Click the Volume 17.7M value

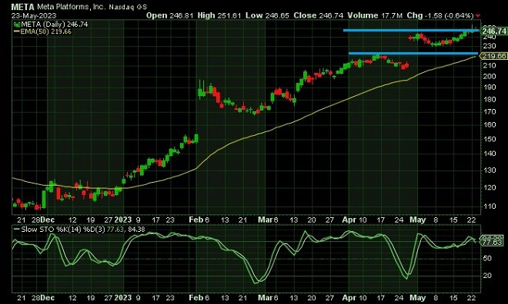[375, 15]
